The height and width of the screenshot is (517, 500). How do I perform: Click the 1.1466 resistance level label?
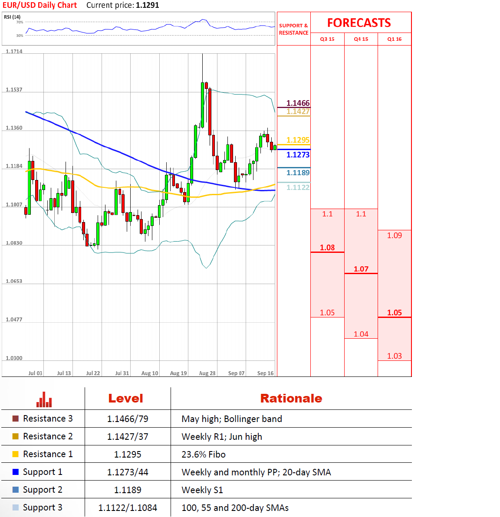point(298,103)
